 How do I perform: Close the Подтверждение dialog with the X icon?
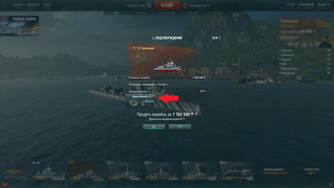point(220,38)
